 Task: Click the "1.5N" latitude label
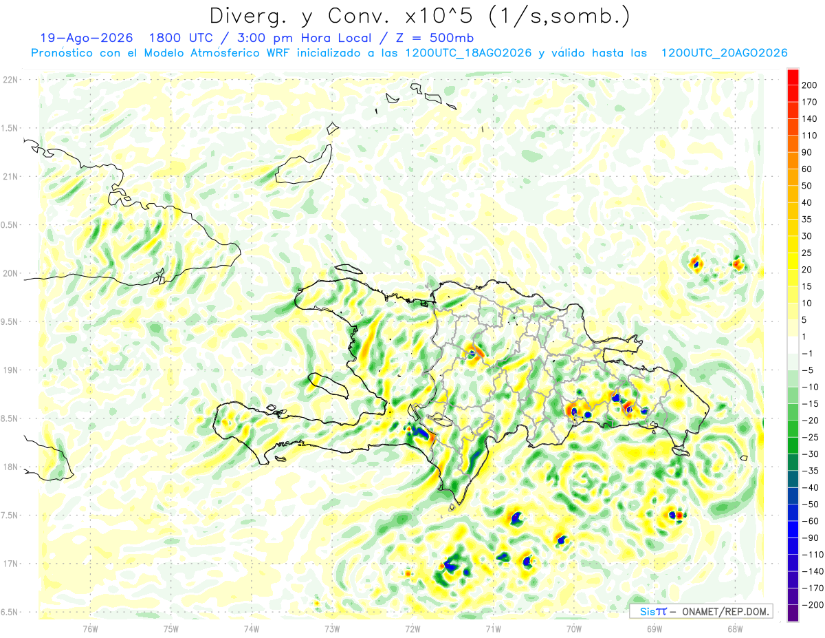pyautogui.click(x=10, y=128)
